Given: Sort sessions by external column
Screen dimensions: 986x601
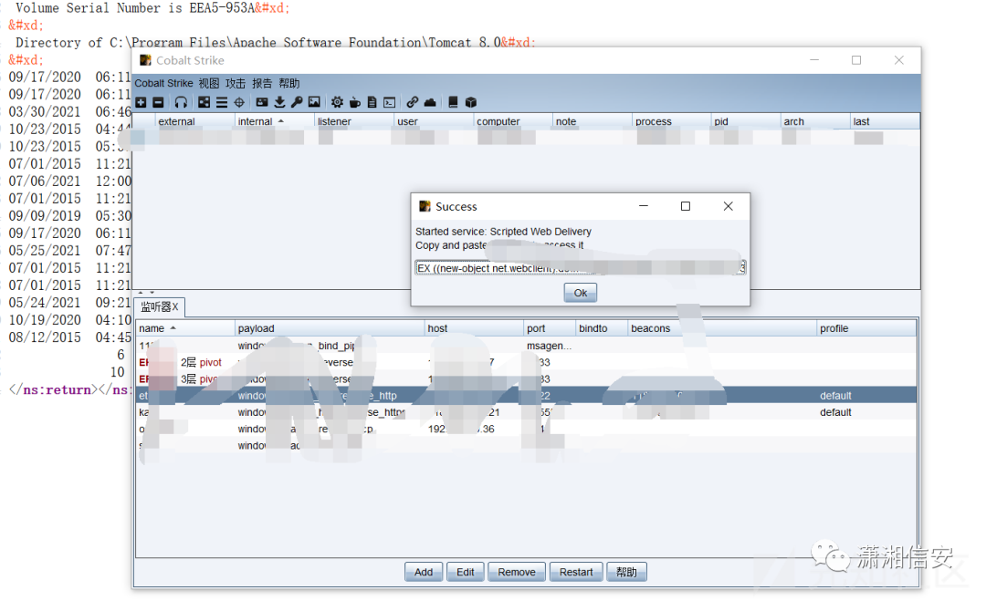Looking at the screenshot, I should 195,121.
